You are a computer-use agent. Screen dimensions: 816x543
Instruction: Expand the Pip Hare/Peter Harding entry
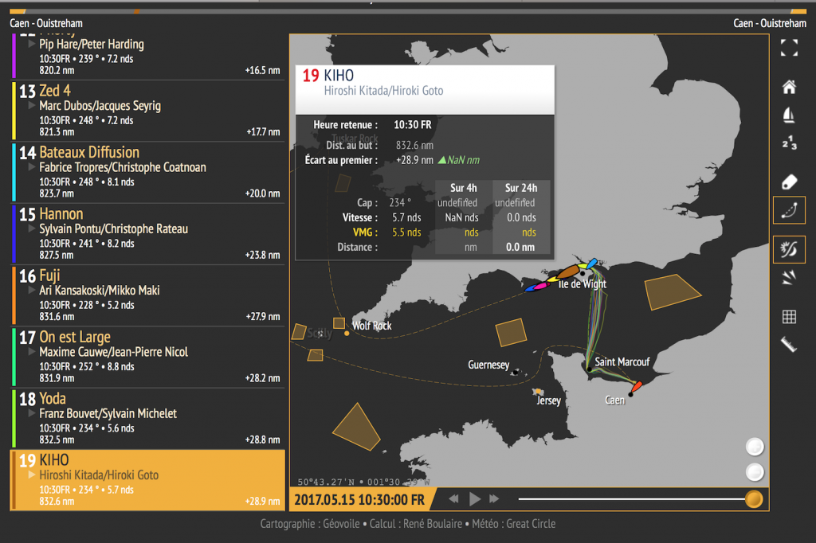pos(32,44)
